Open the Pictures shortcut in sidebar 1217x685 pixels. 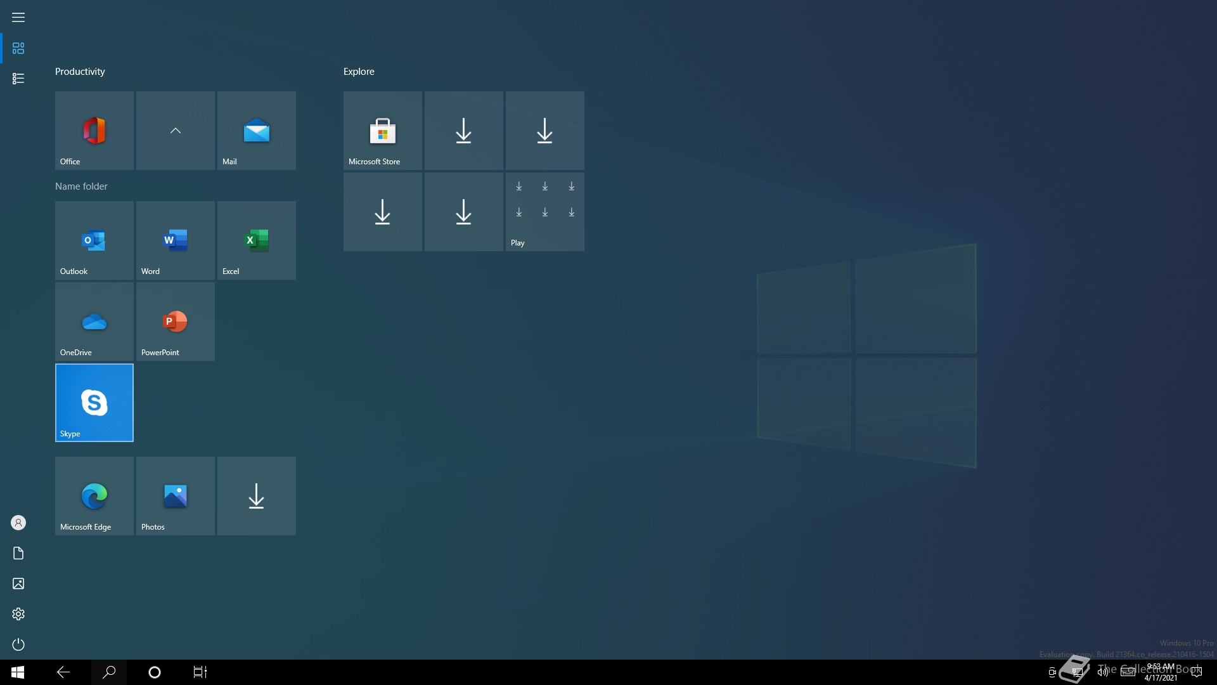click(x=18, y=584)
